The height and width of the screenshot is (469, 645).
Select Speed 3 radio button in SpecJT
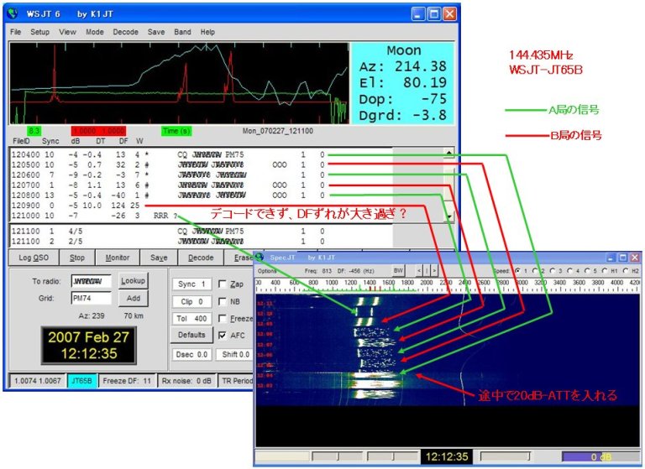[553, 271]
